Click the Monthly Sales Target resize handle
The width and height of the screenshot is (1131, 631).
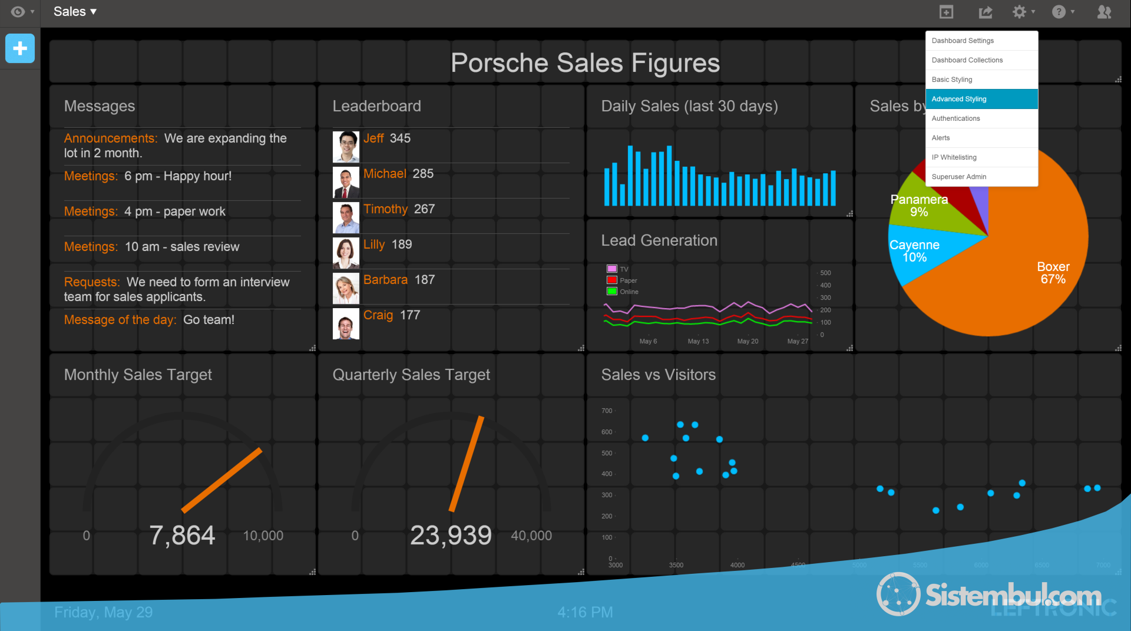click(x=313, y=571)
